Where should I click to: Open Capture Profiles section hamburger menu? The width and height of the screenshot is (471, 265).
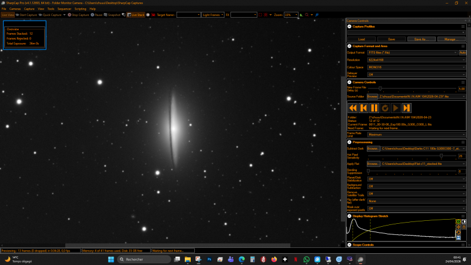pos(463,26)
